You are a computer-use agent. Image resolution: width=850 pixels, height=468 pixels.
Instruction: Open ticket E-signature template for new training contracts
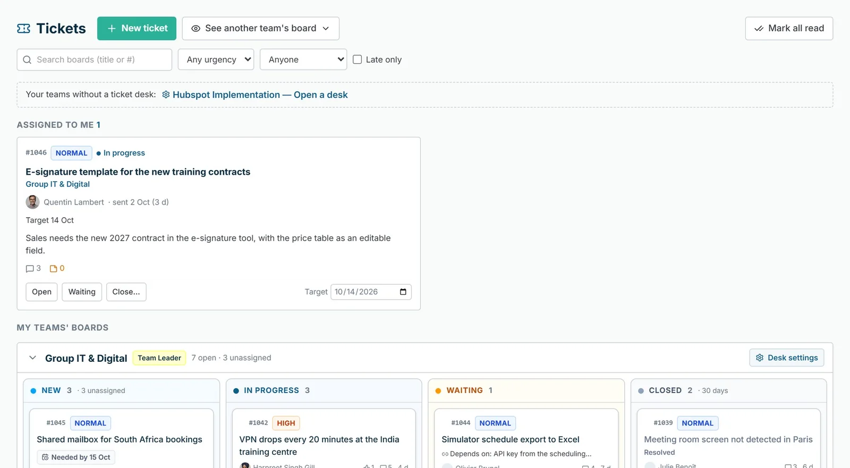point(138,172)
